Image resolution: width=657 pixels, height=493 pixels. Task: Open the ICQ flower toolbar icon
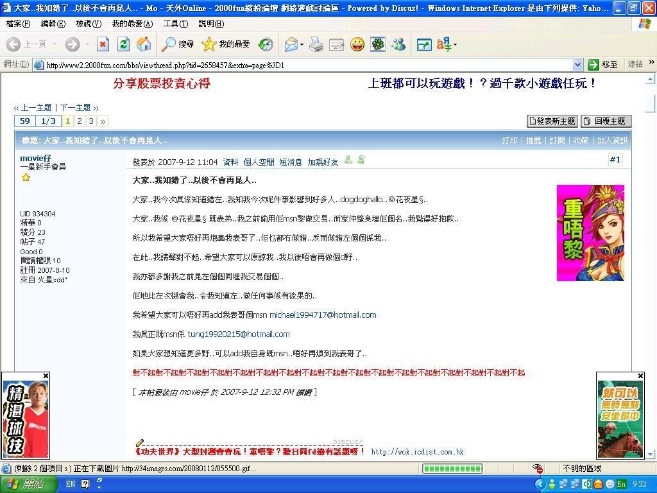coord(378,44)
